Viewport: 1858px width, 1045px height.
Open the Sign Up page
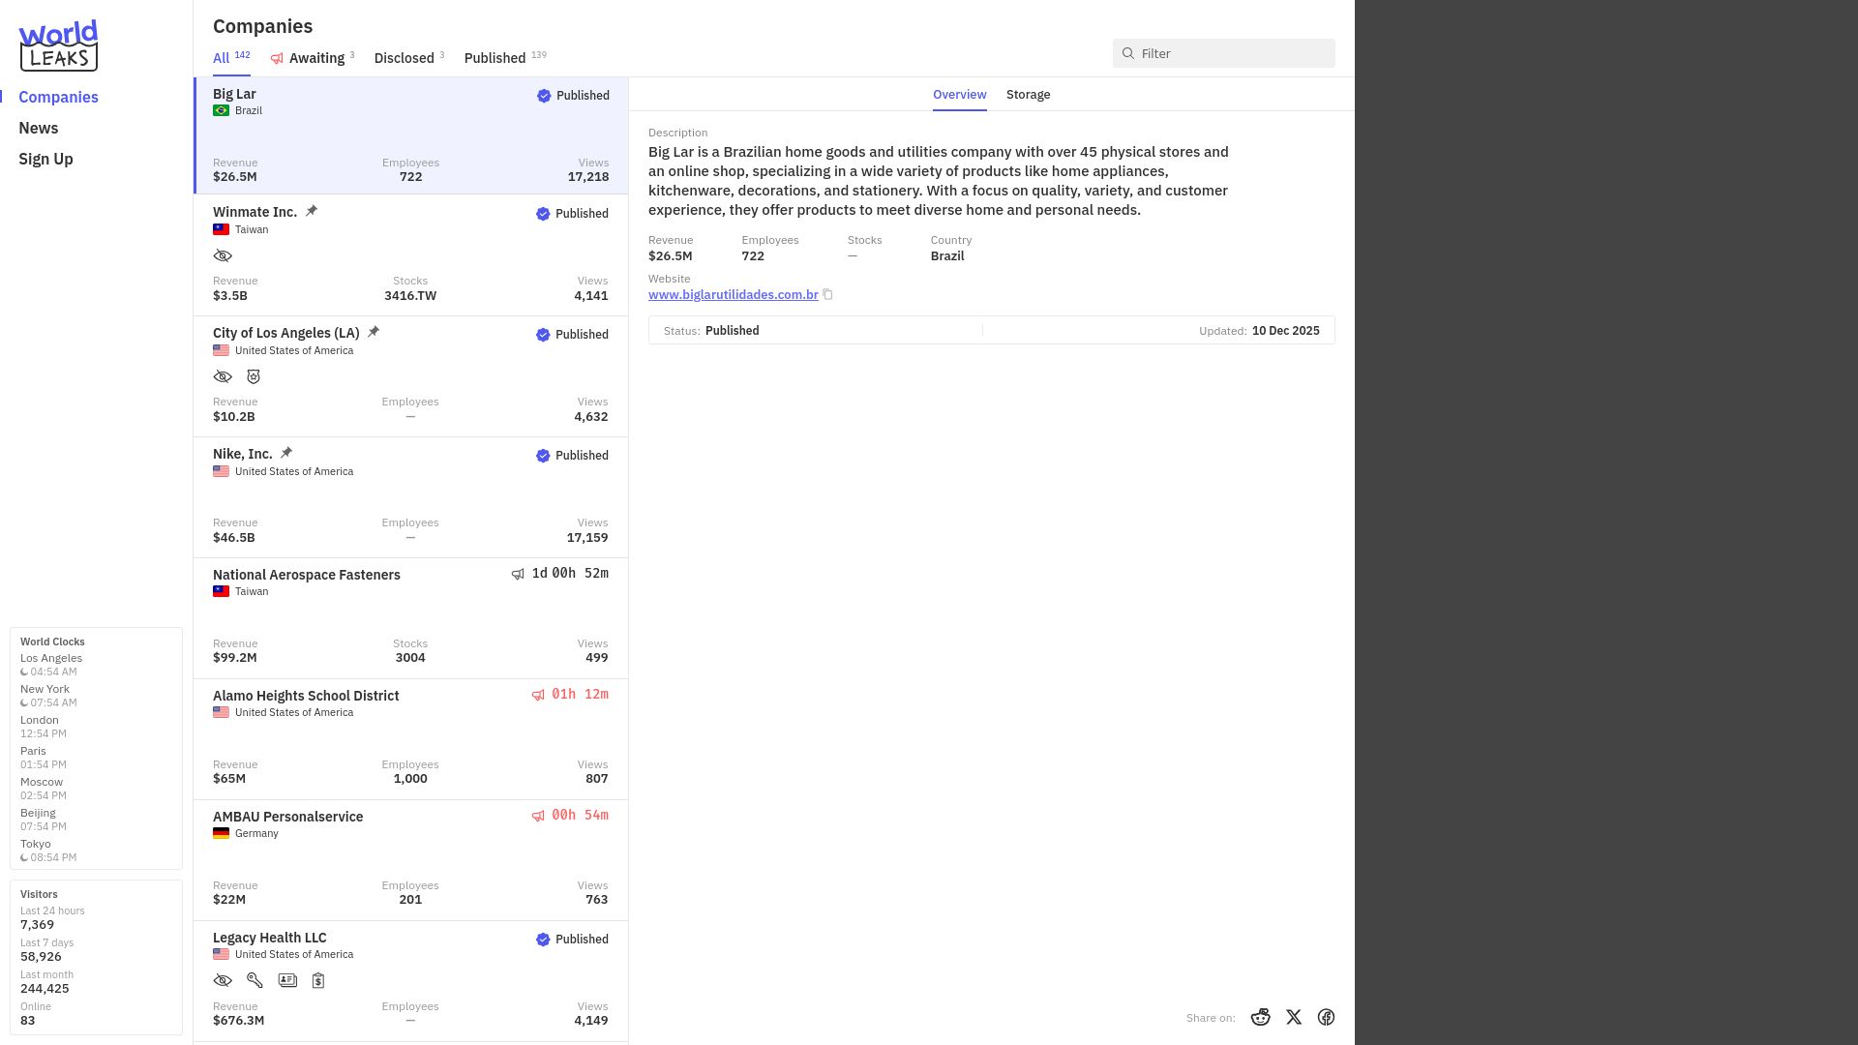click(45, 159)
